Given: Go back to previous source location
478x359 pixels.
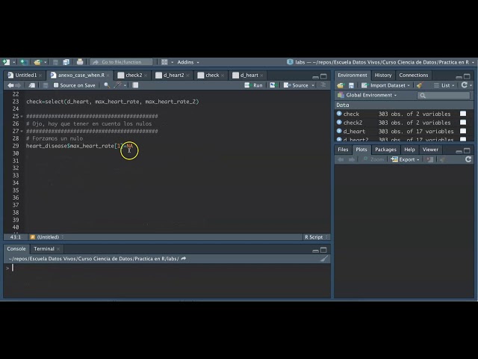Looking at the screenshot, I should point(10,85).
